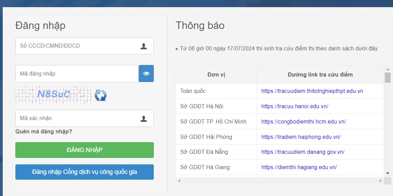Open the Hà Nội tracuu.hanoi.edu.vn link
The width and height of the screenshot is (393, 196).
click(295, 106)
